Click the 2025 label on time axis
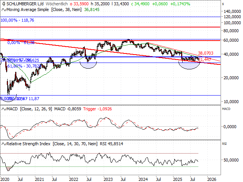 [x=178, y=179]
